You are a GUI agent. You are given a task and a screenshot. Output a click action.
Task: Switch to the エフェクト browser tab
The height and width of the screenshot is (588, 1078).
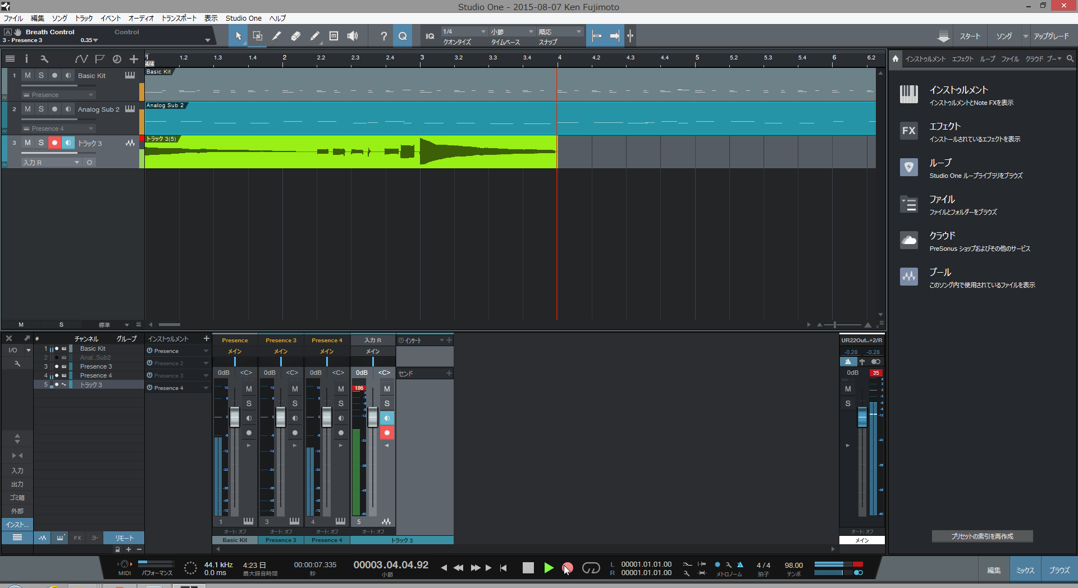coord(962,59)
